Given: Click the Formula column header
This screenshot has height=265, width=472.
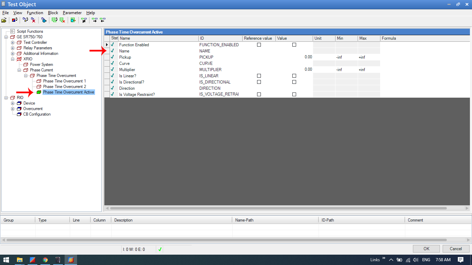Looking at the screenshot, I should click(x=425, y=38).
